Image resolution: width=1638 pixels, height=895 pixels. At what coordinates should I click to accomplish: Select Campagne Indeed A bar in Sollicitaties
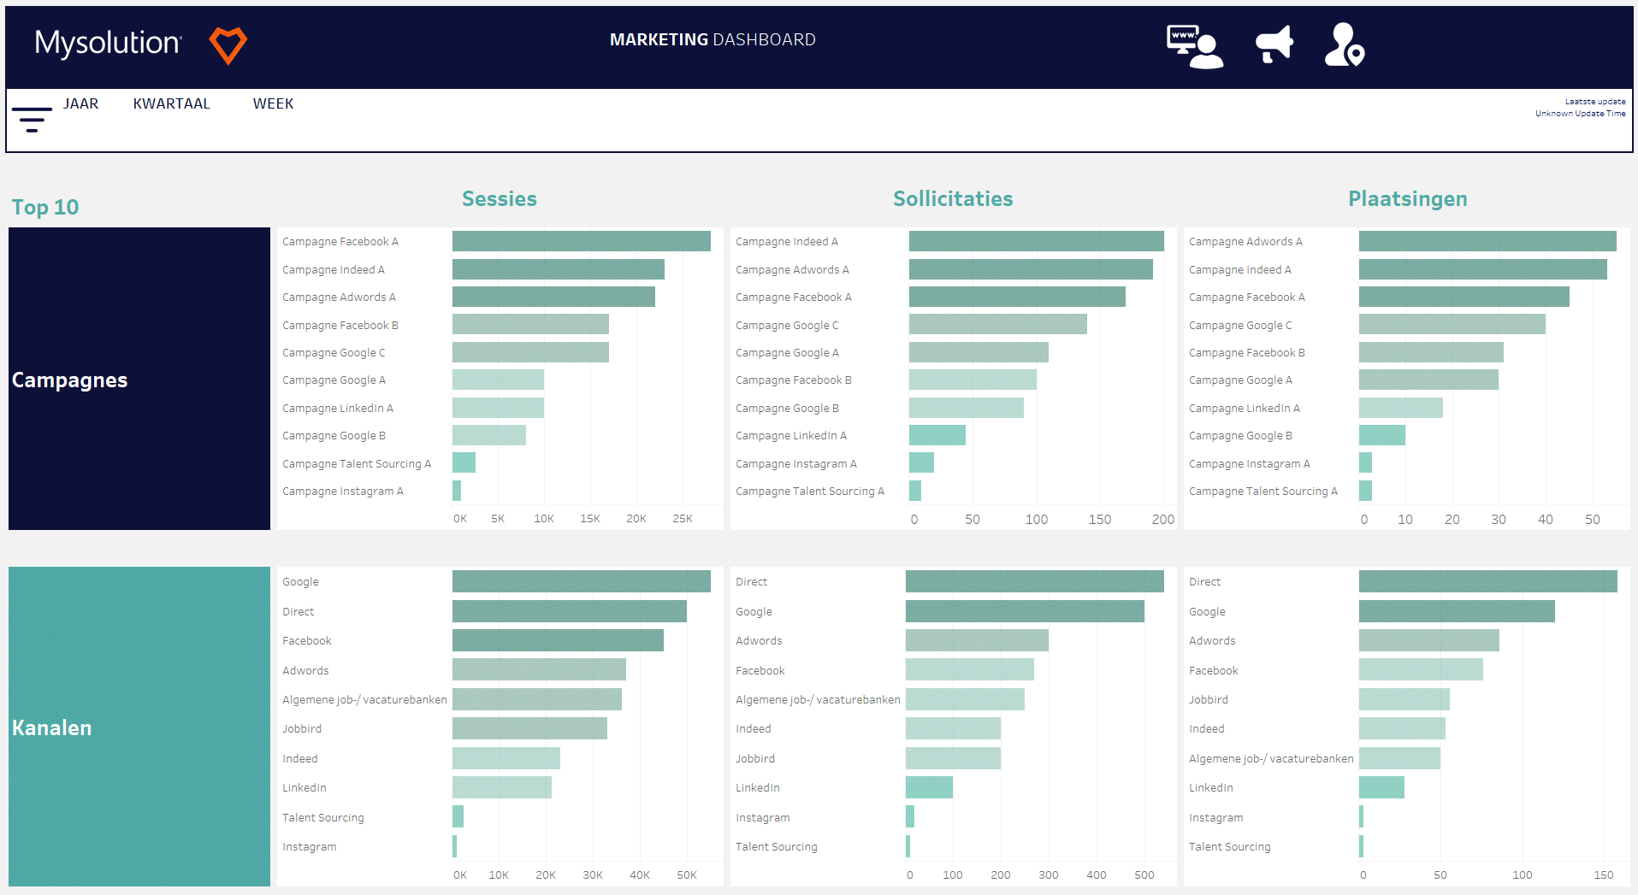(1036, 242)
